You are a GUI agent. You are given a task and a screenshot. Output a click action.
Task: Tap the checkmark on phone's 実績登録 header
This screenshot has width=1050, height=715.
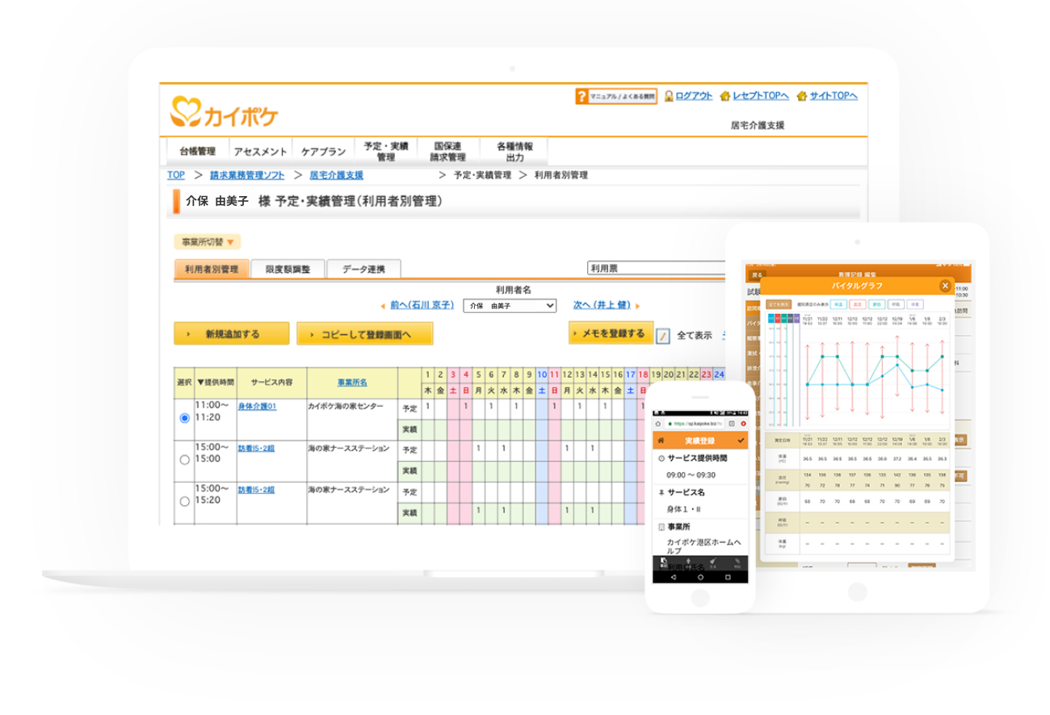point(741,441)
